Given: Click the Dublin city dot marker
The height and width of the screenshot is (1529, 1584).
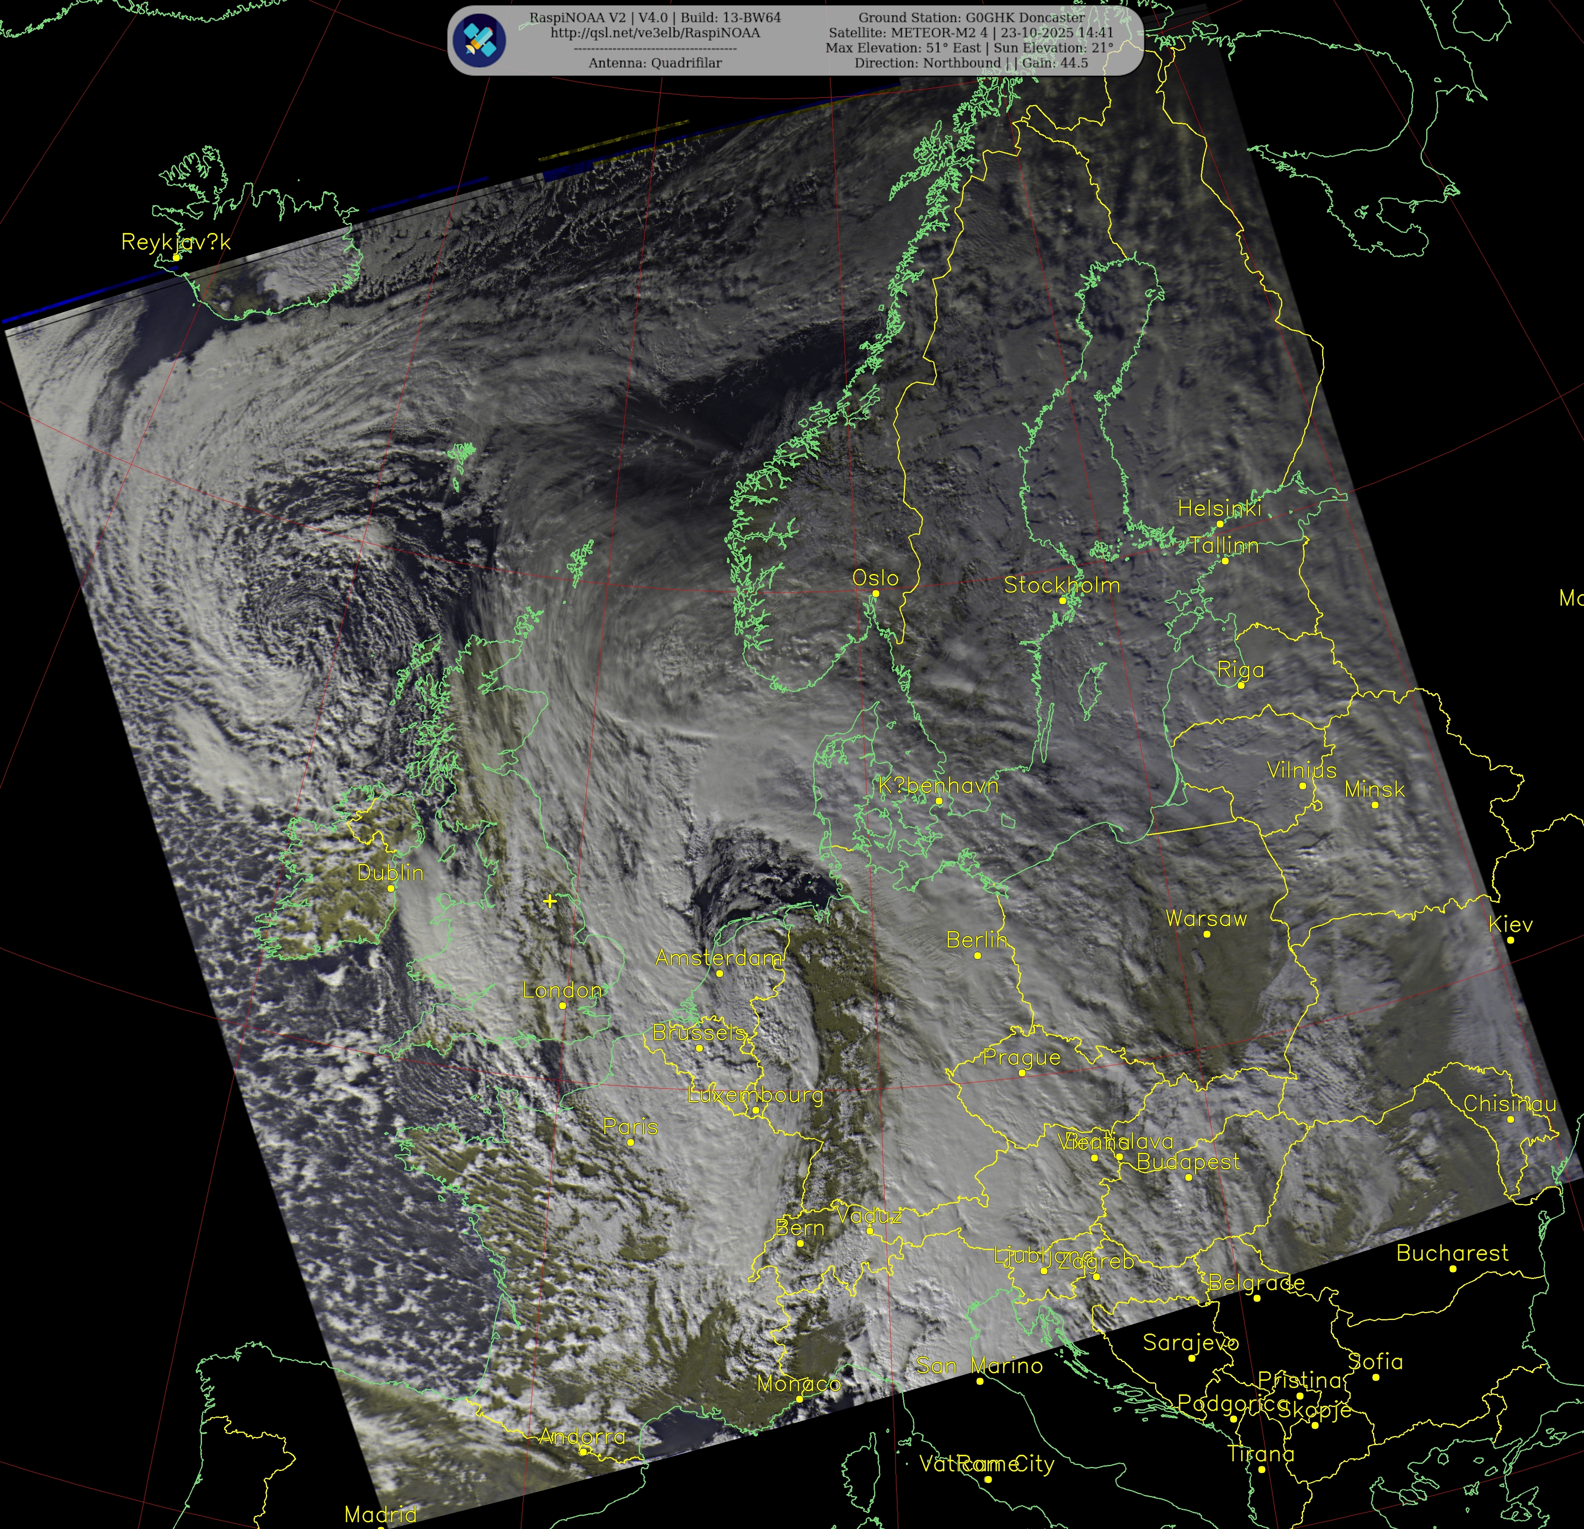Looking at the screenshot, I should click(391, 888).
